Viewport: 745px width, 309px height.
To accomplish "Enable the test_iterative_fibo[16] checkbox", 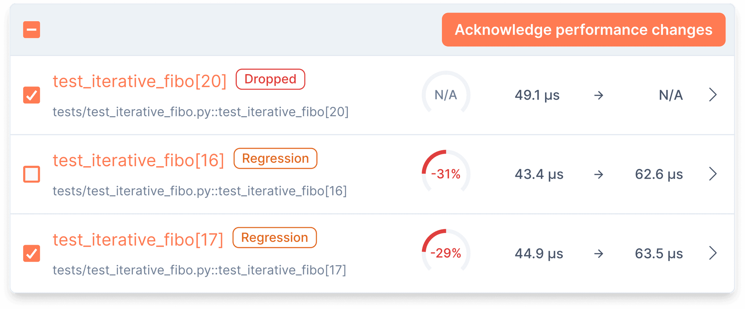I will pyautogui.click(x=31, y=174).
